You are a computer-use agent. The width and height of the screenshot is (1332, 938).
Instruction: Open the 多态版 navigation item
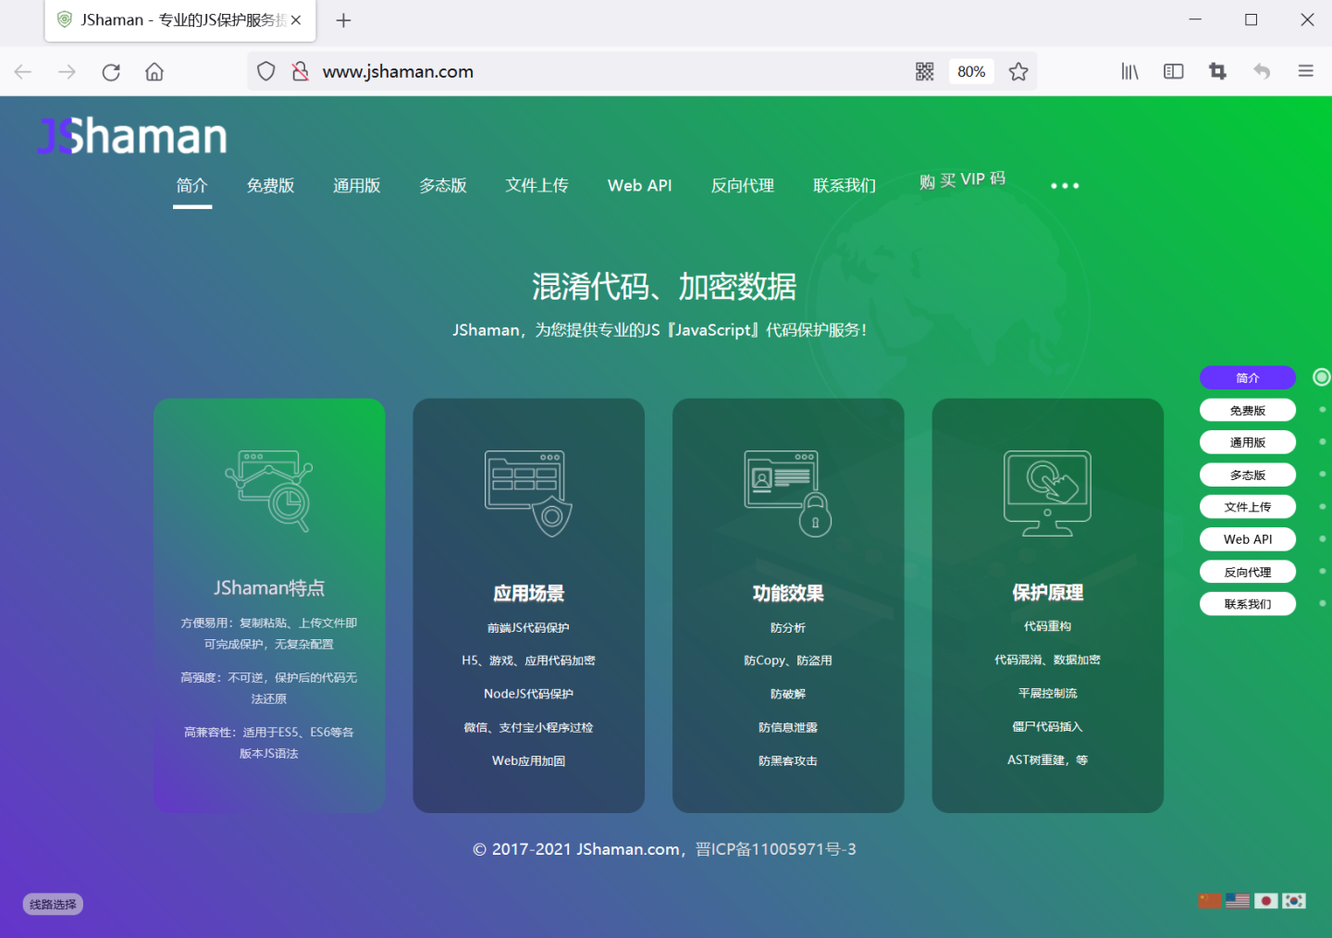(443, 186)
